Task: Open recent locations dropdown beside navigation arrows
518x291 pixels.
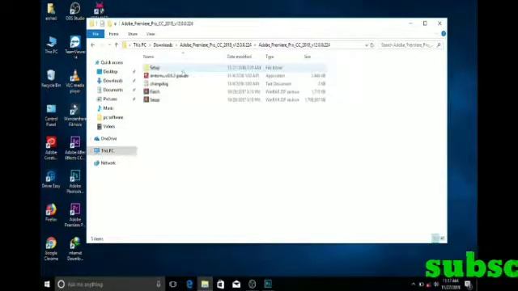Action: click(x=110, y=45)
